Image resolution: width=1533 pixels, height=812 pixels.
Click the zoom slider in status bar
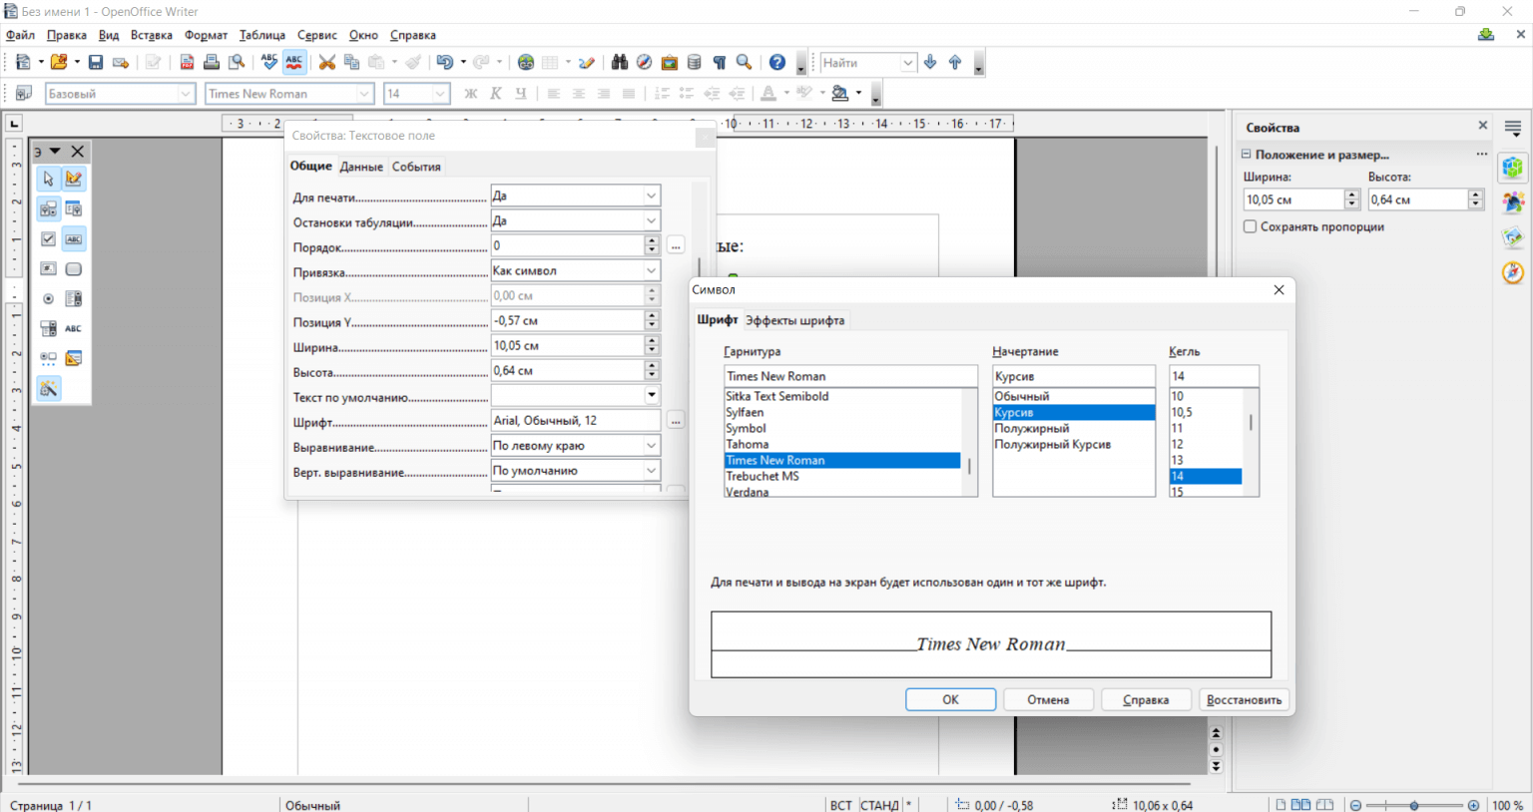1414,805
